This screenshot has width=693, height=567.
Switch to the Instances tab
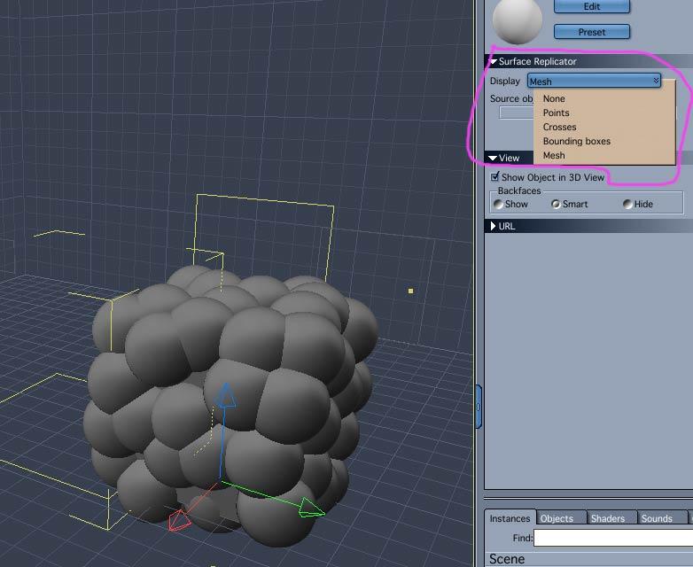[510, 518]
